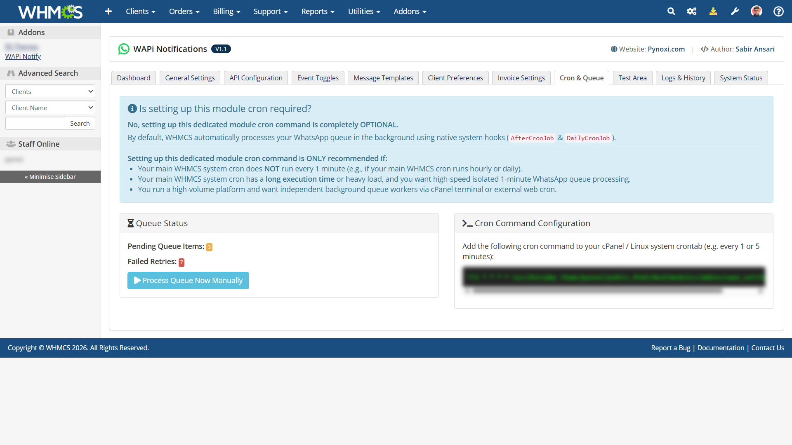The image size is (792, 445).
Task: Open the wrench configuration icon
Action: pos(735,12)
